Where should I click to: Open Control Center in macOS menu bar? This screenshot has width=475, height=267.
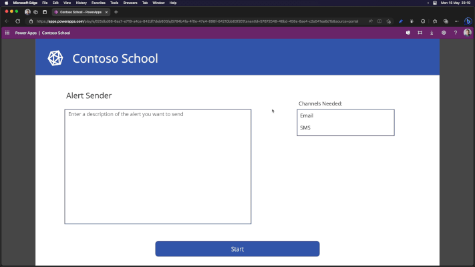click(435, 3)
